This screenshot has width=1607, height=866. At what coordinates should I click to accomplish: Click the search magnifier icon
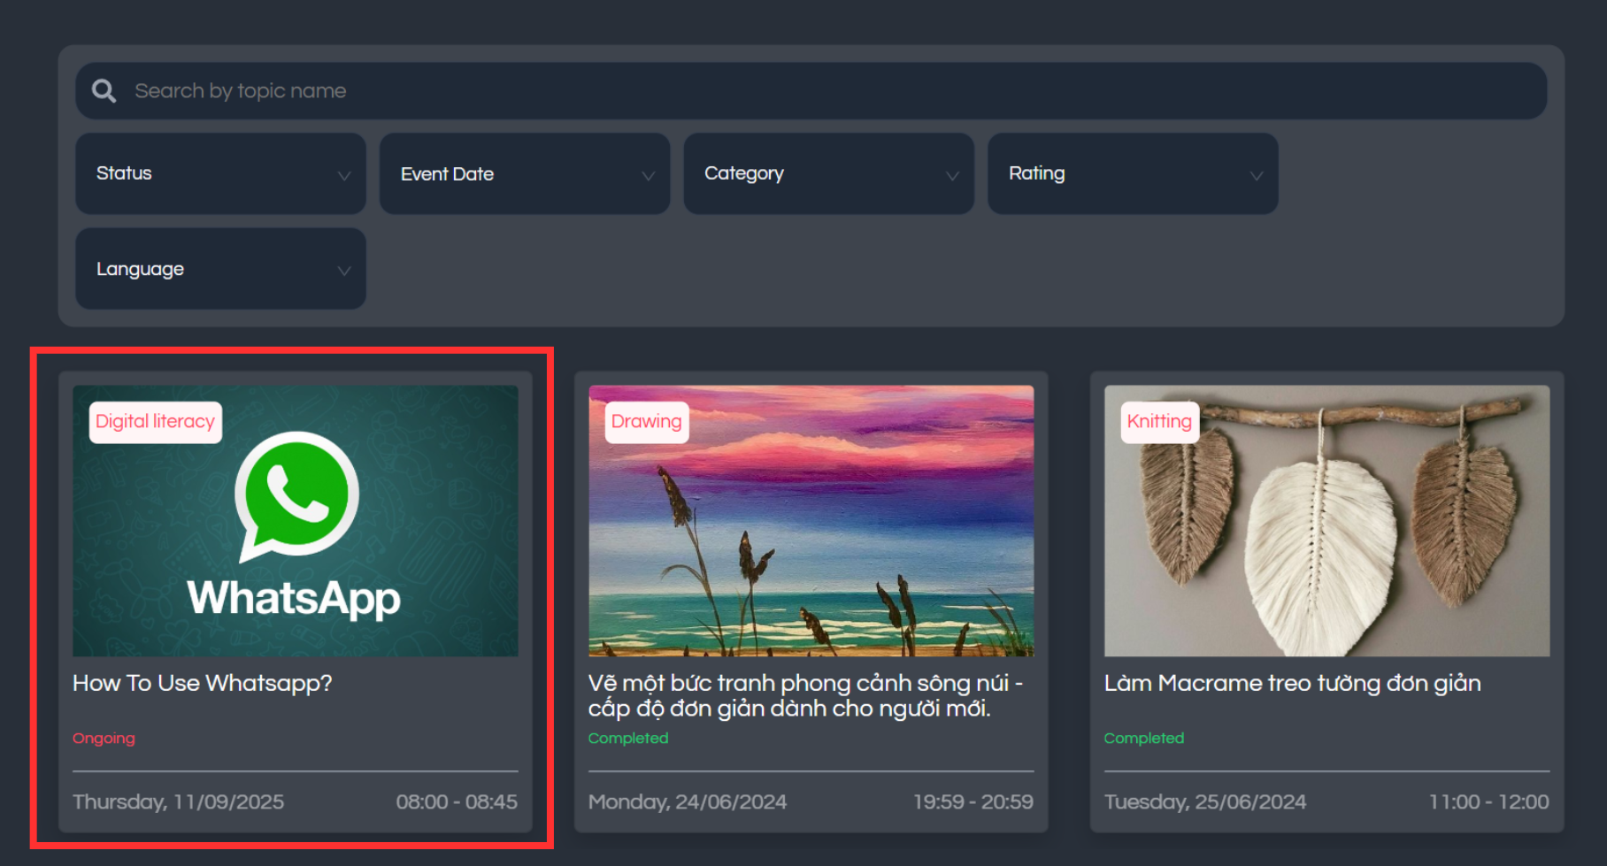(104, 90)
